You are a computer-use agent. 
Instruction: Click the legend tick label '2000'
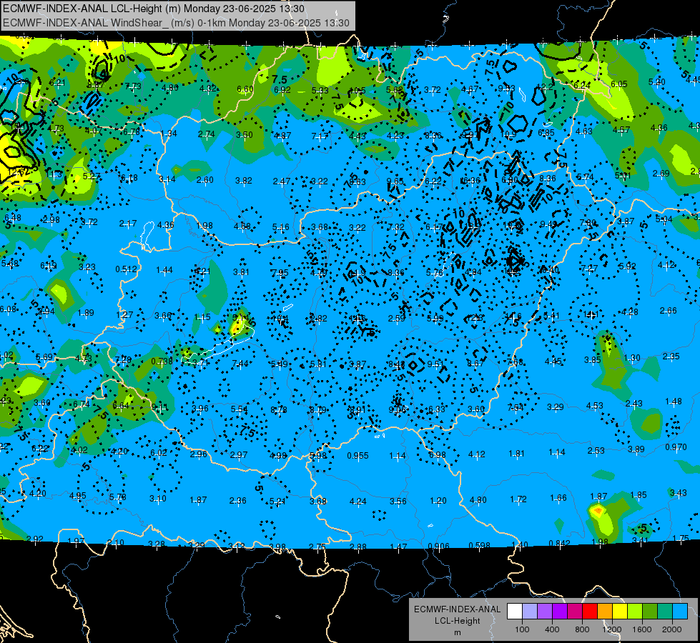tap(672, 629)
